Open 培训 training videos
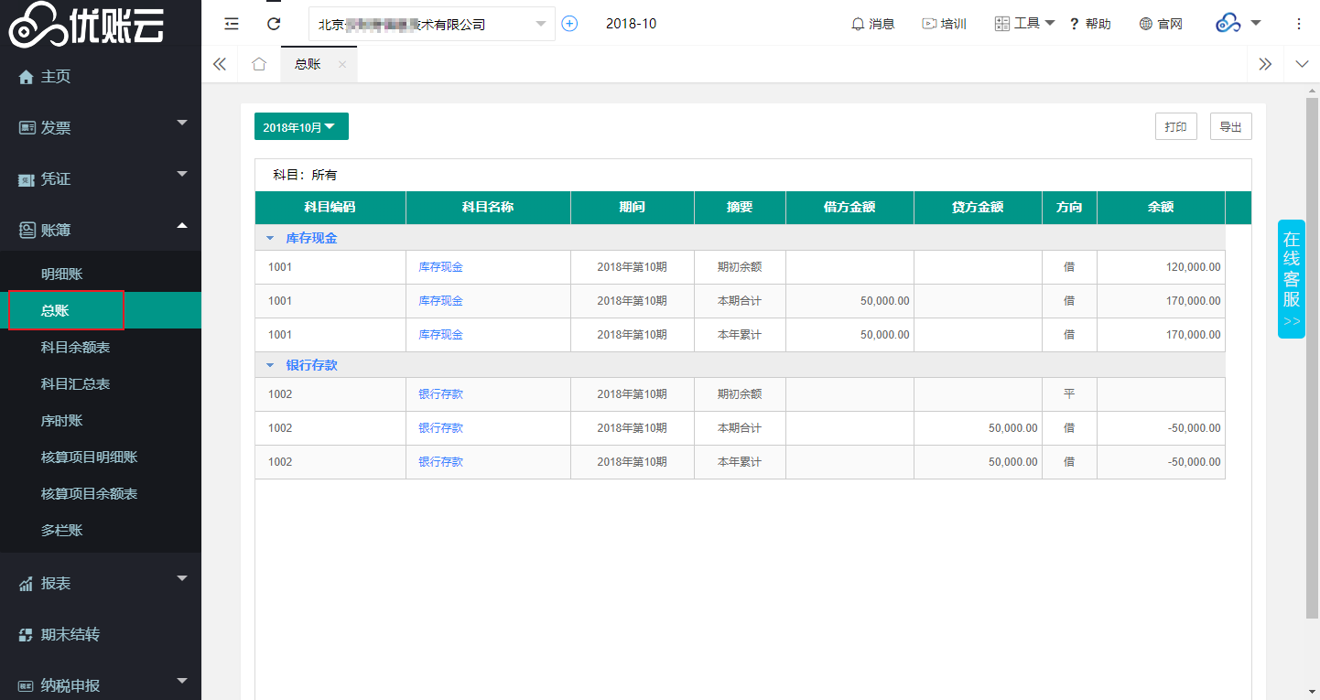Image resolution: width=1320 pixels, height=700 pixels. 944,24
